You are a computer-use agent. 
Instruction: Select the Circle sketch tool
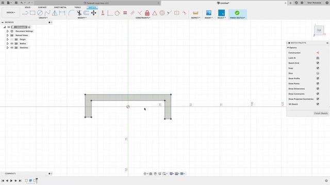[40, 13]
